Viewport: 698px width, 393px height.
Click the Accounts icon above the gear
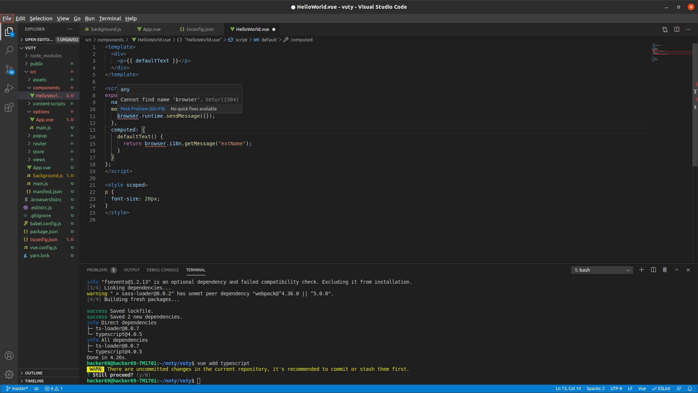(9, 356)
